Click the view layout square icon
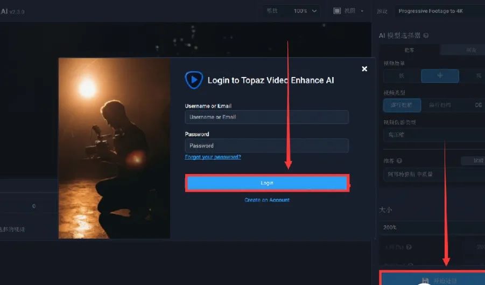This screenshot has height=285, width=485. click(x=337, y=11)
